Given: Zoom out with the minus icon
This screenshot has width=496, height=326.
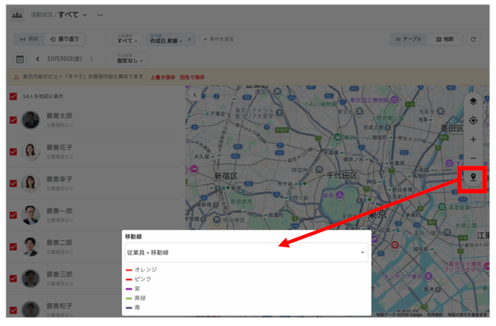Looking at the screenshot, I should [473, 158].
